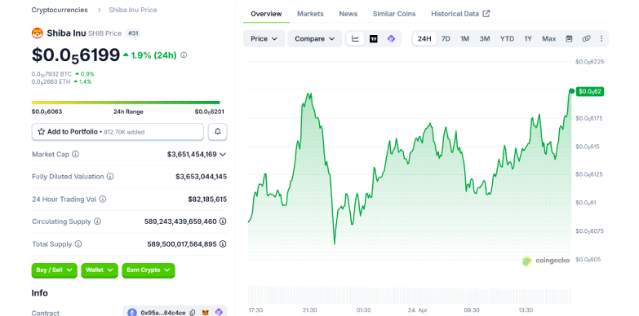
Task: Open the Price dropdown
Action: [x=264, y=38]
